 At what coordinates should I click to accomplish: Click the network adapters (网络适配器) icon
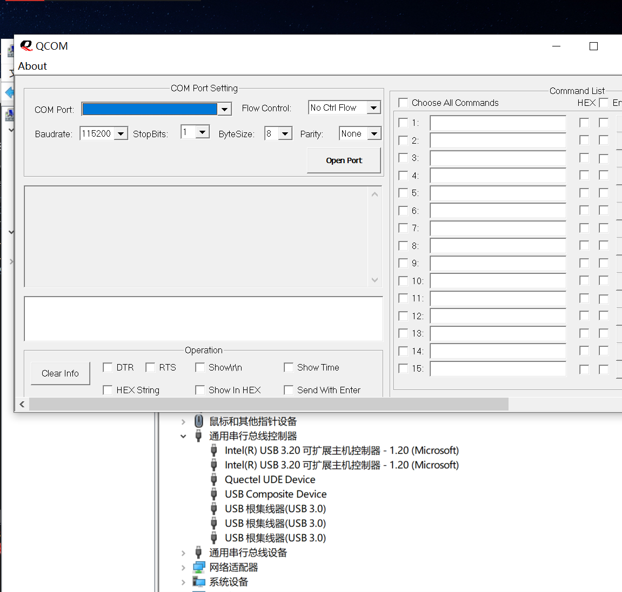pos(199,567)
